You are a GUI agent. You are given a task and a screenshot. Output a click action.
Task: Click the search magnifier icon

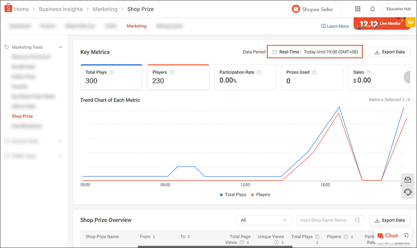click(x=358, y=220)
